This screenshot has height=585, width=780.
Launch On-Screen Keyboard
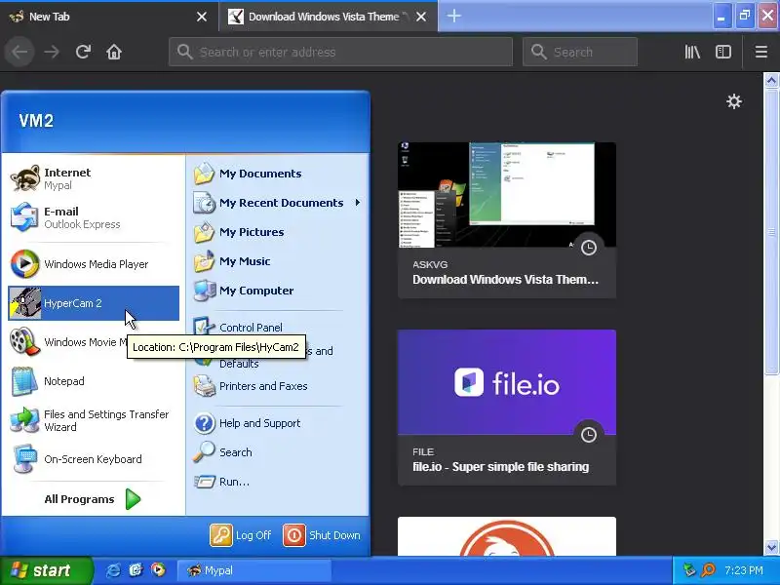coord(94,459)
